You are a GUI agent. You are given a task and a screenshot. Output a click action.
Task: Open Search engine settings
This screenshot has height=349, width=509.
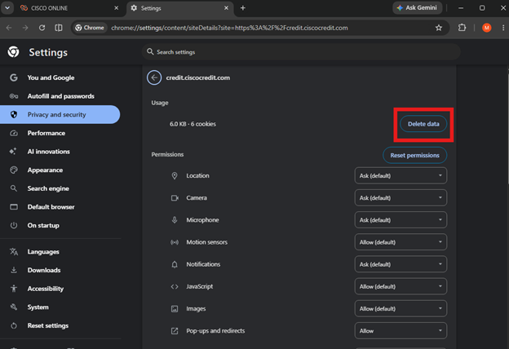click(60, 188)
